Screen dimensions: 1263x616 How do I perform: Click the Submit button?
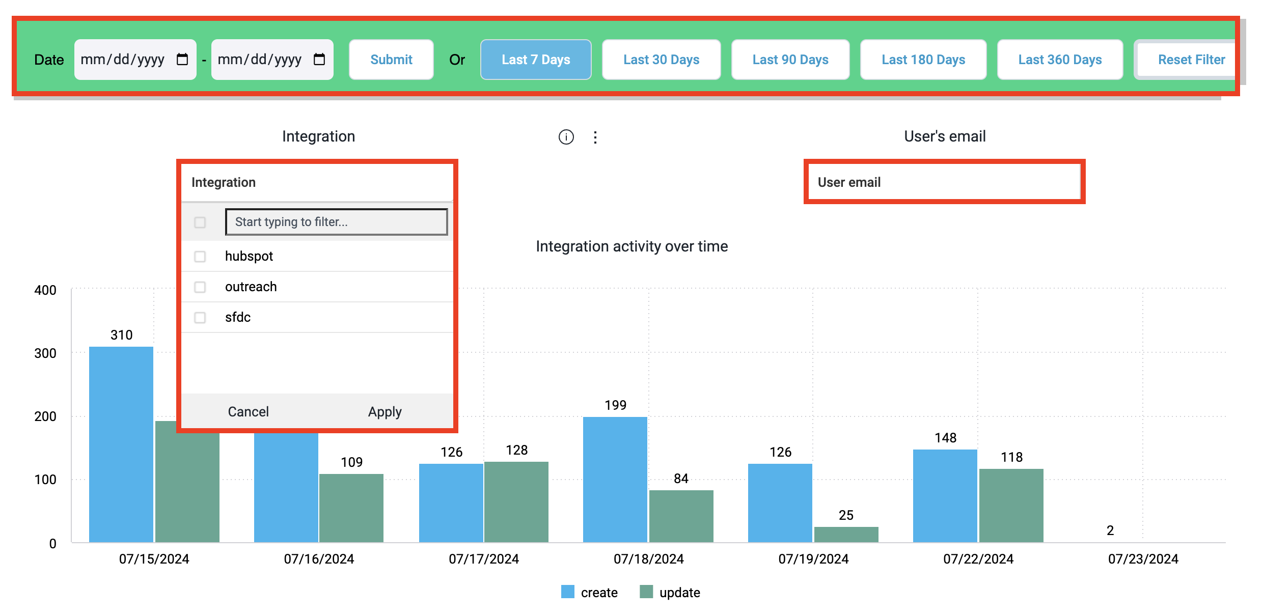pos(391,60)
